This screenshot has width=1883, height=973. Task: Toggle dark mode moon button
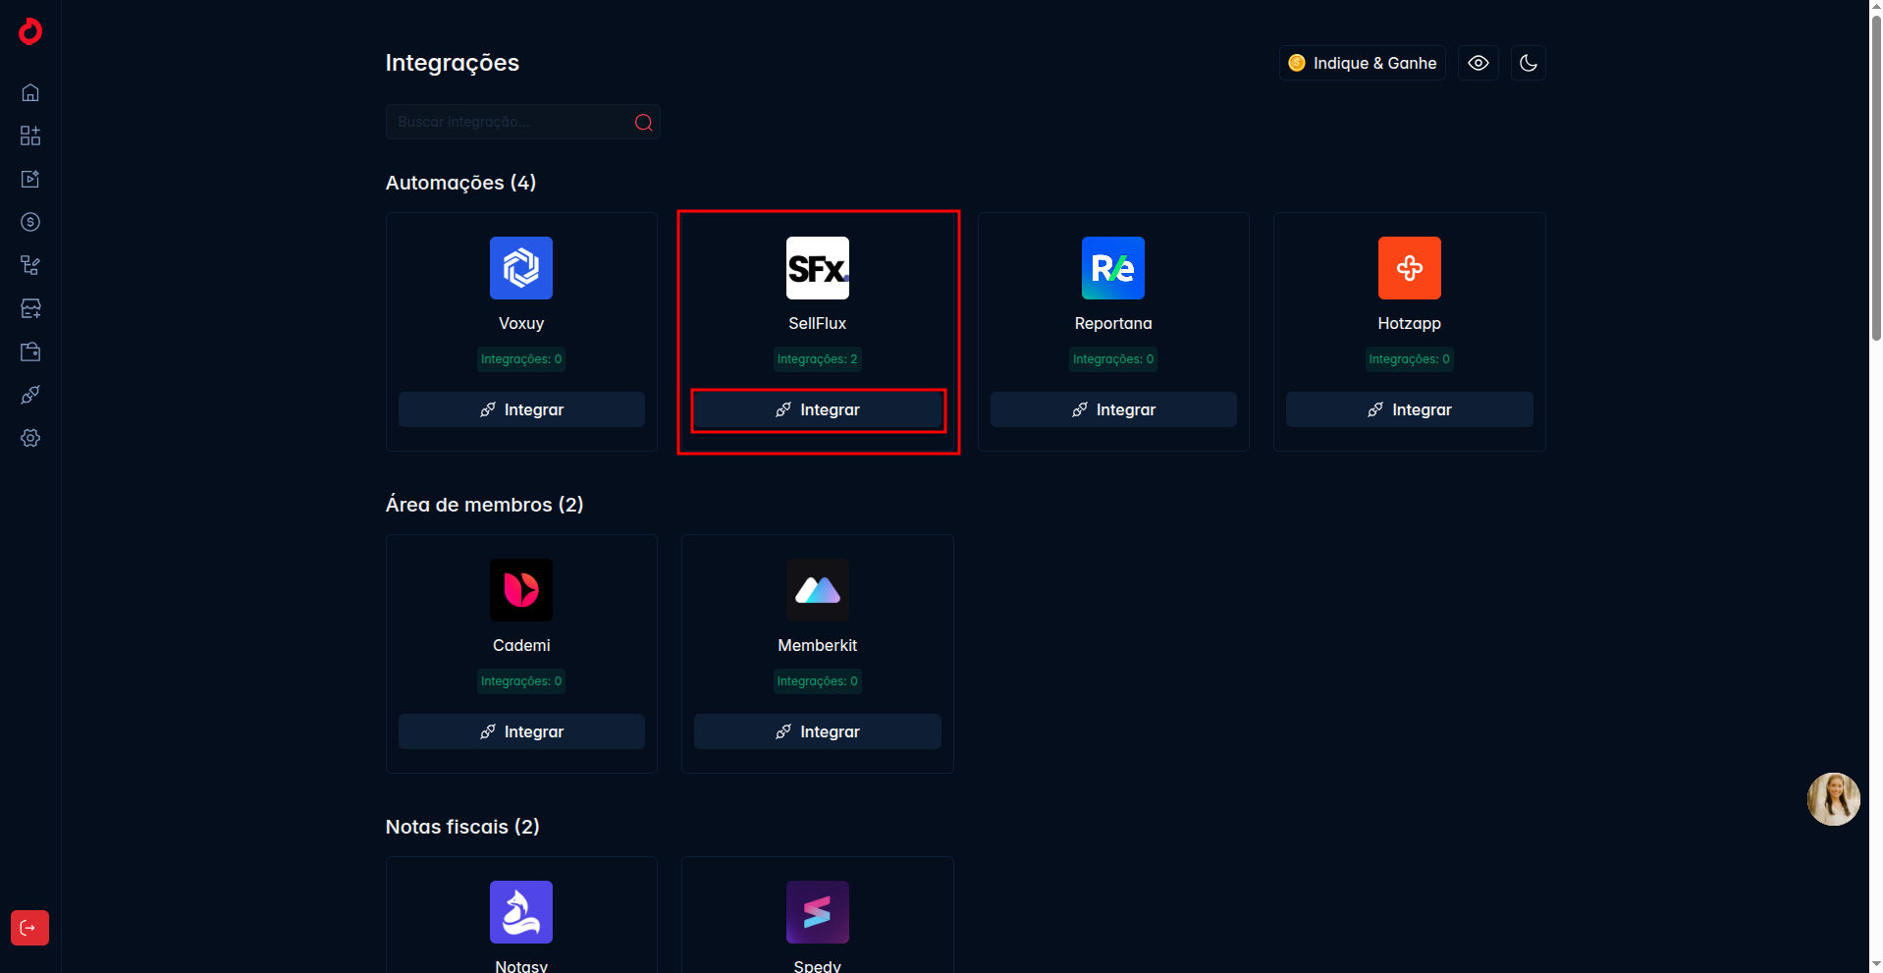(x=1528, y=63)
